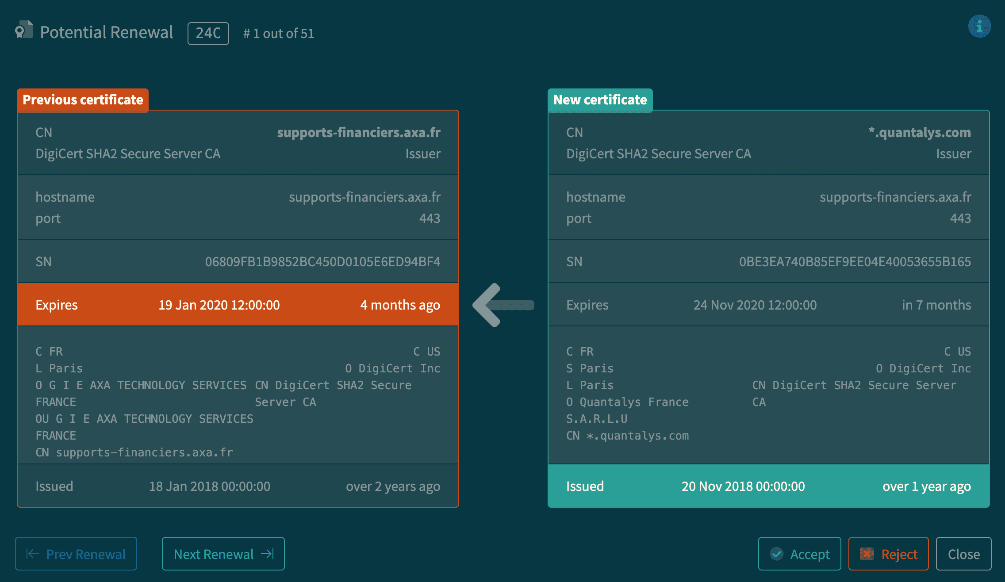1005x582 pixels.
Task: Click the certificate icon beside Potential Renewal
Action: pyautogui.click(x=24, y=30)
